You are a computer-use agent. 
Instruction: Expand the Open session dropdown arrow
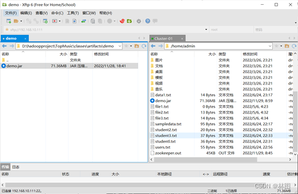coord(21,21)
